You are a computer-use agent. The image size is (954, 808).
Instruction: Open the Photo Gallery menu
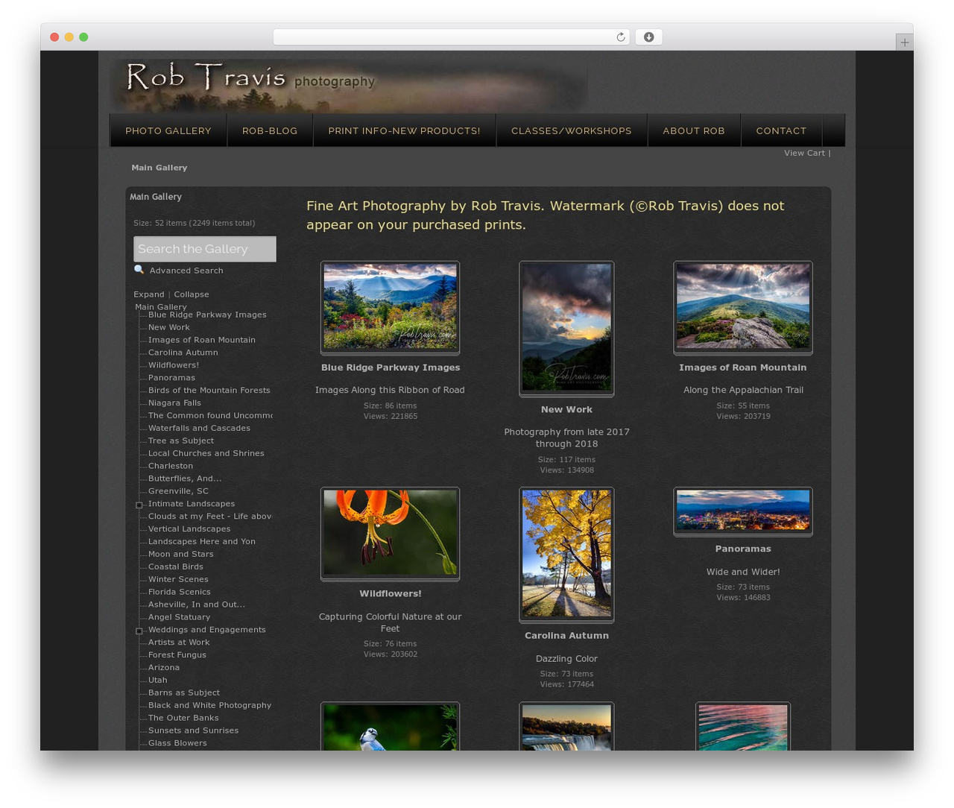pos(168,130)
